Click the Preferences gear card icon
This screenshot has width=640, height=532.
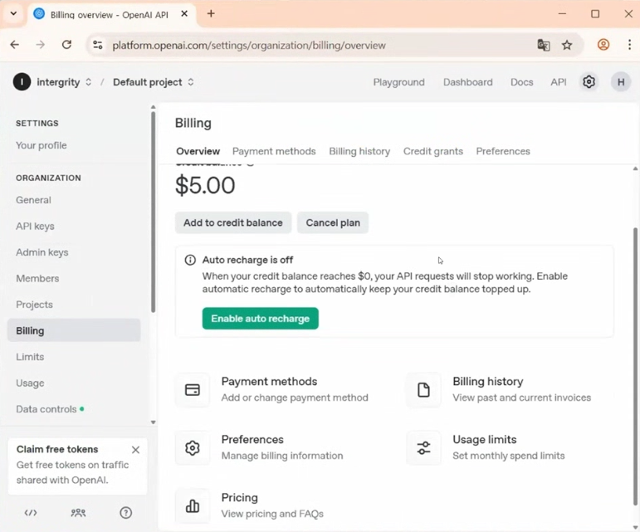[x=193, y=448]
